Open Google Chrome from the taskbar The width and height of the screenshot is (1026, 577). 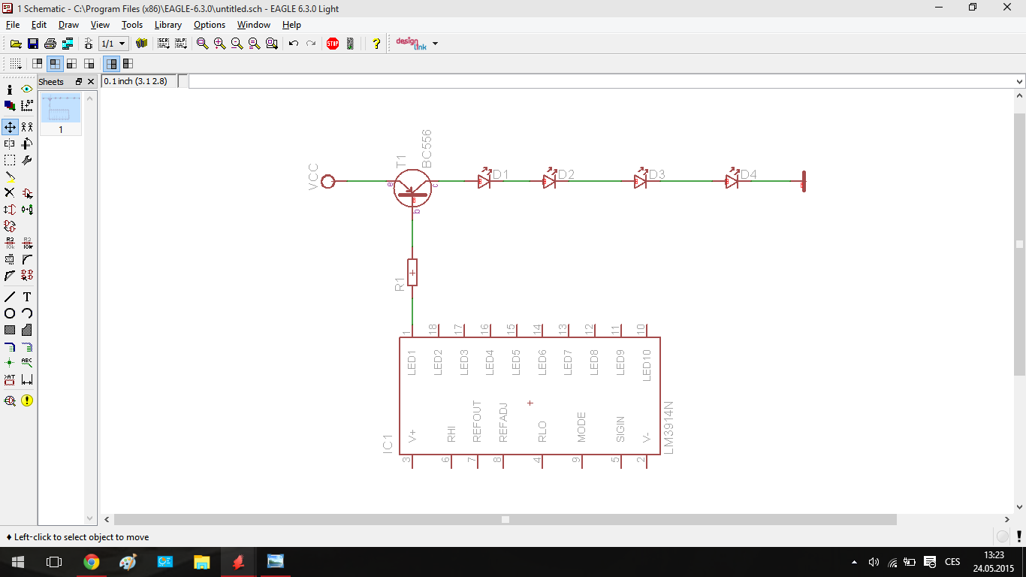point(91,562)
